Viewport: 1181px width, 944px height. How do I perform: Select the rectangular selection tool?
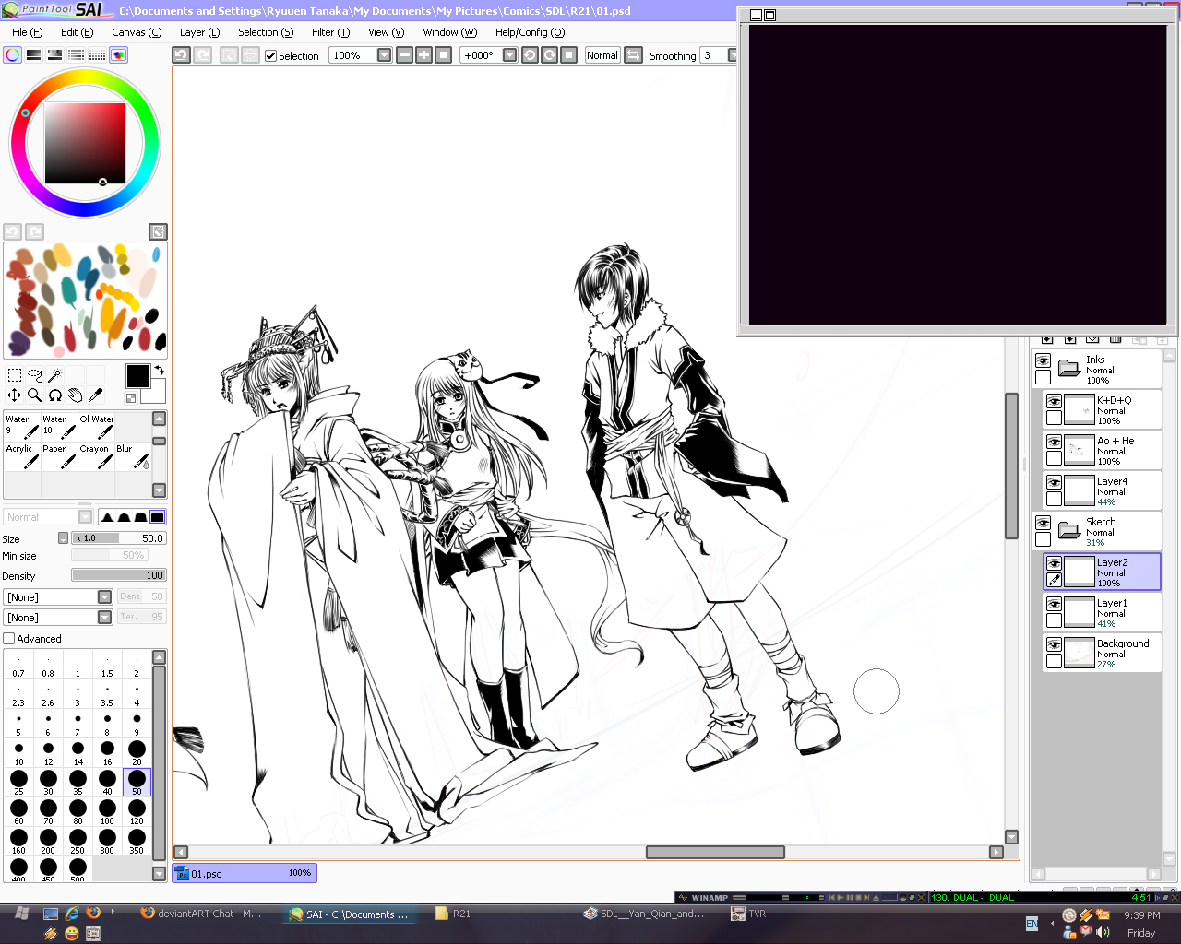pos(15,375)
